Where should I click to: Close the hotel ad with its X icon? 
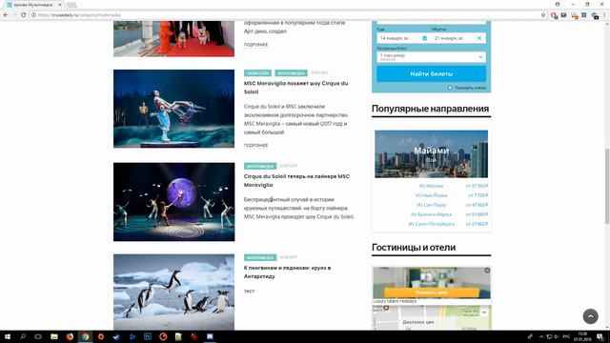[487, 271]
